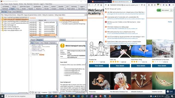Expand the portswigger.net site tree node
Image resolution: width=175 pixels, height=98 pixels.
1,25
